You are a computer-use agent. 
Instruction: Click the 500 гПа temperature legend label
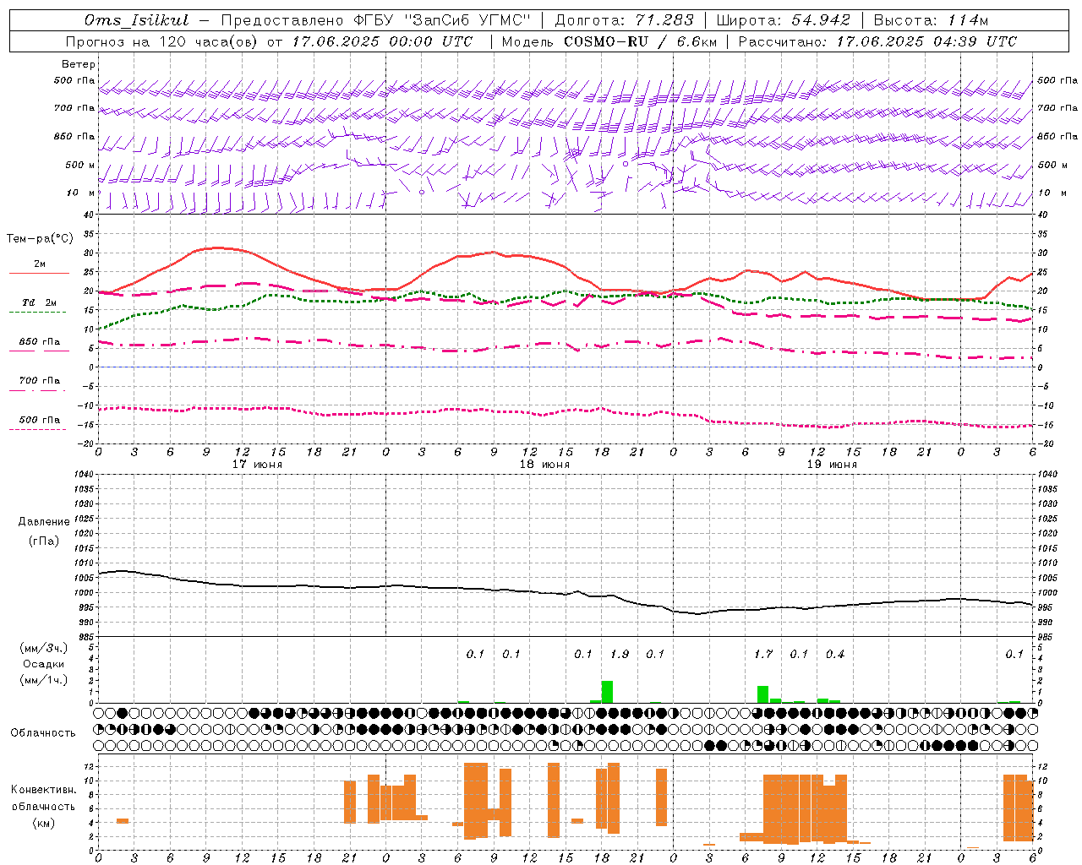(40, 420)
